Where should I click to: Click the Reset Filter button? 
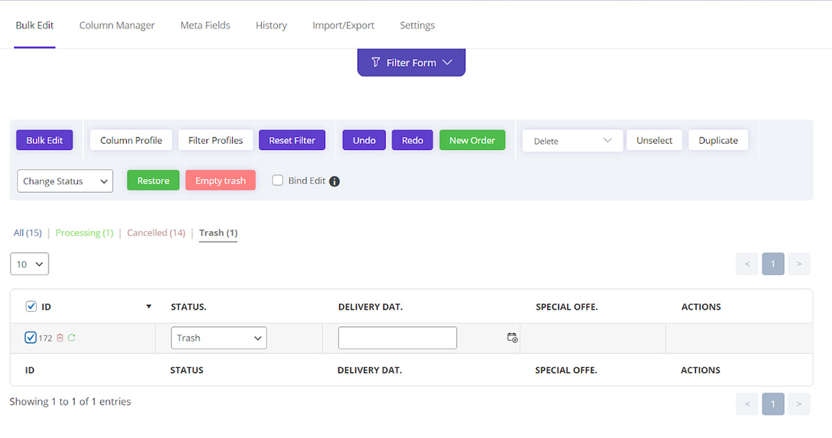pos(292,140)
